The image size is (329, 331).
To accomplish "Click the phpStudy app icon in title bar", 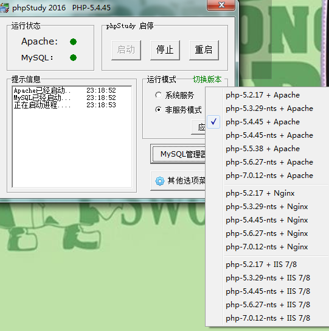I will 4,8.
